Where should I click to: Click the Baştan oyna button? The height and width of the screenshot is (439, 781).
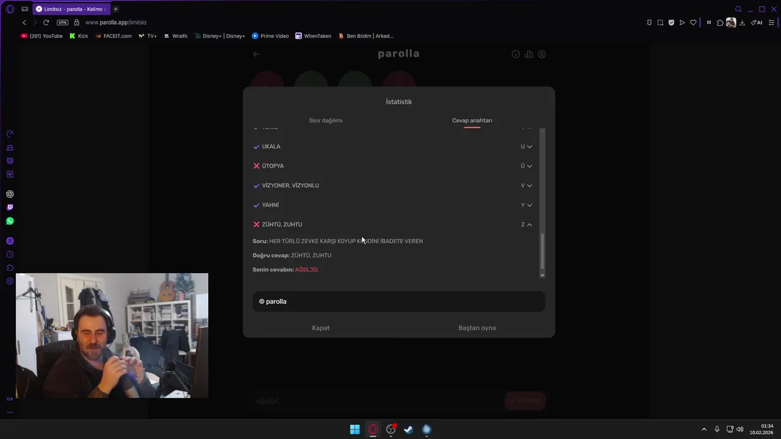point(477,328)
